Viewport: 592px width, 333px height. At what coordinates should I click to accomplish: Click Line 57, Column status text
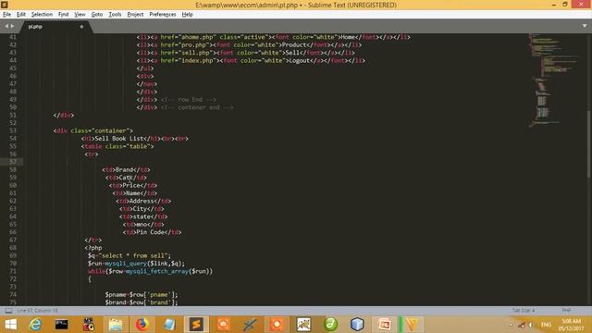pyautogui.click(x=37, y=311)
